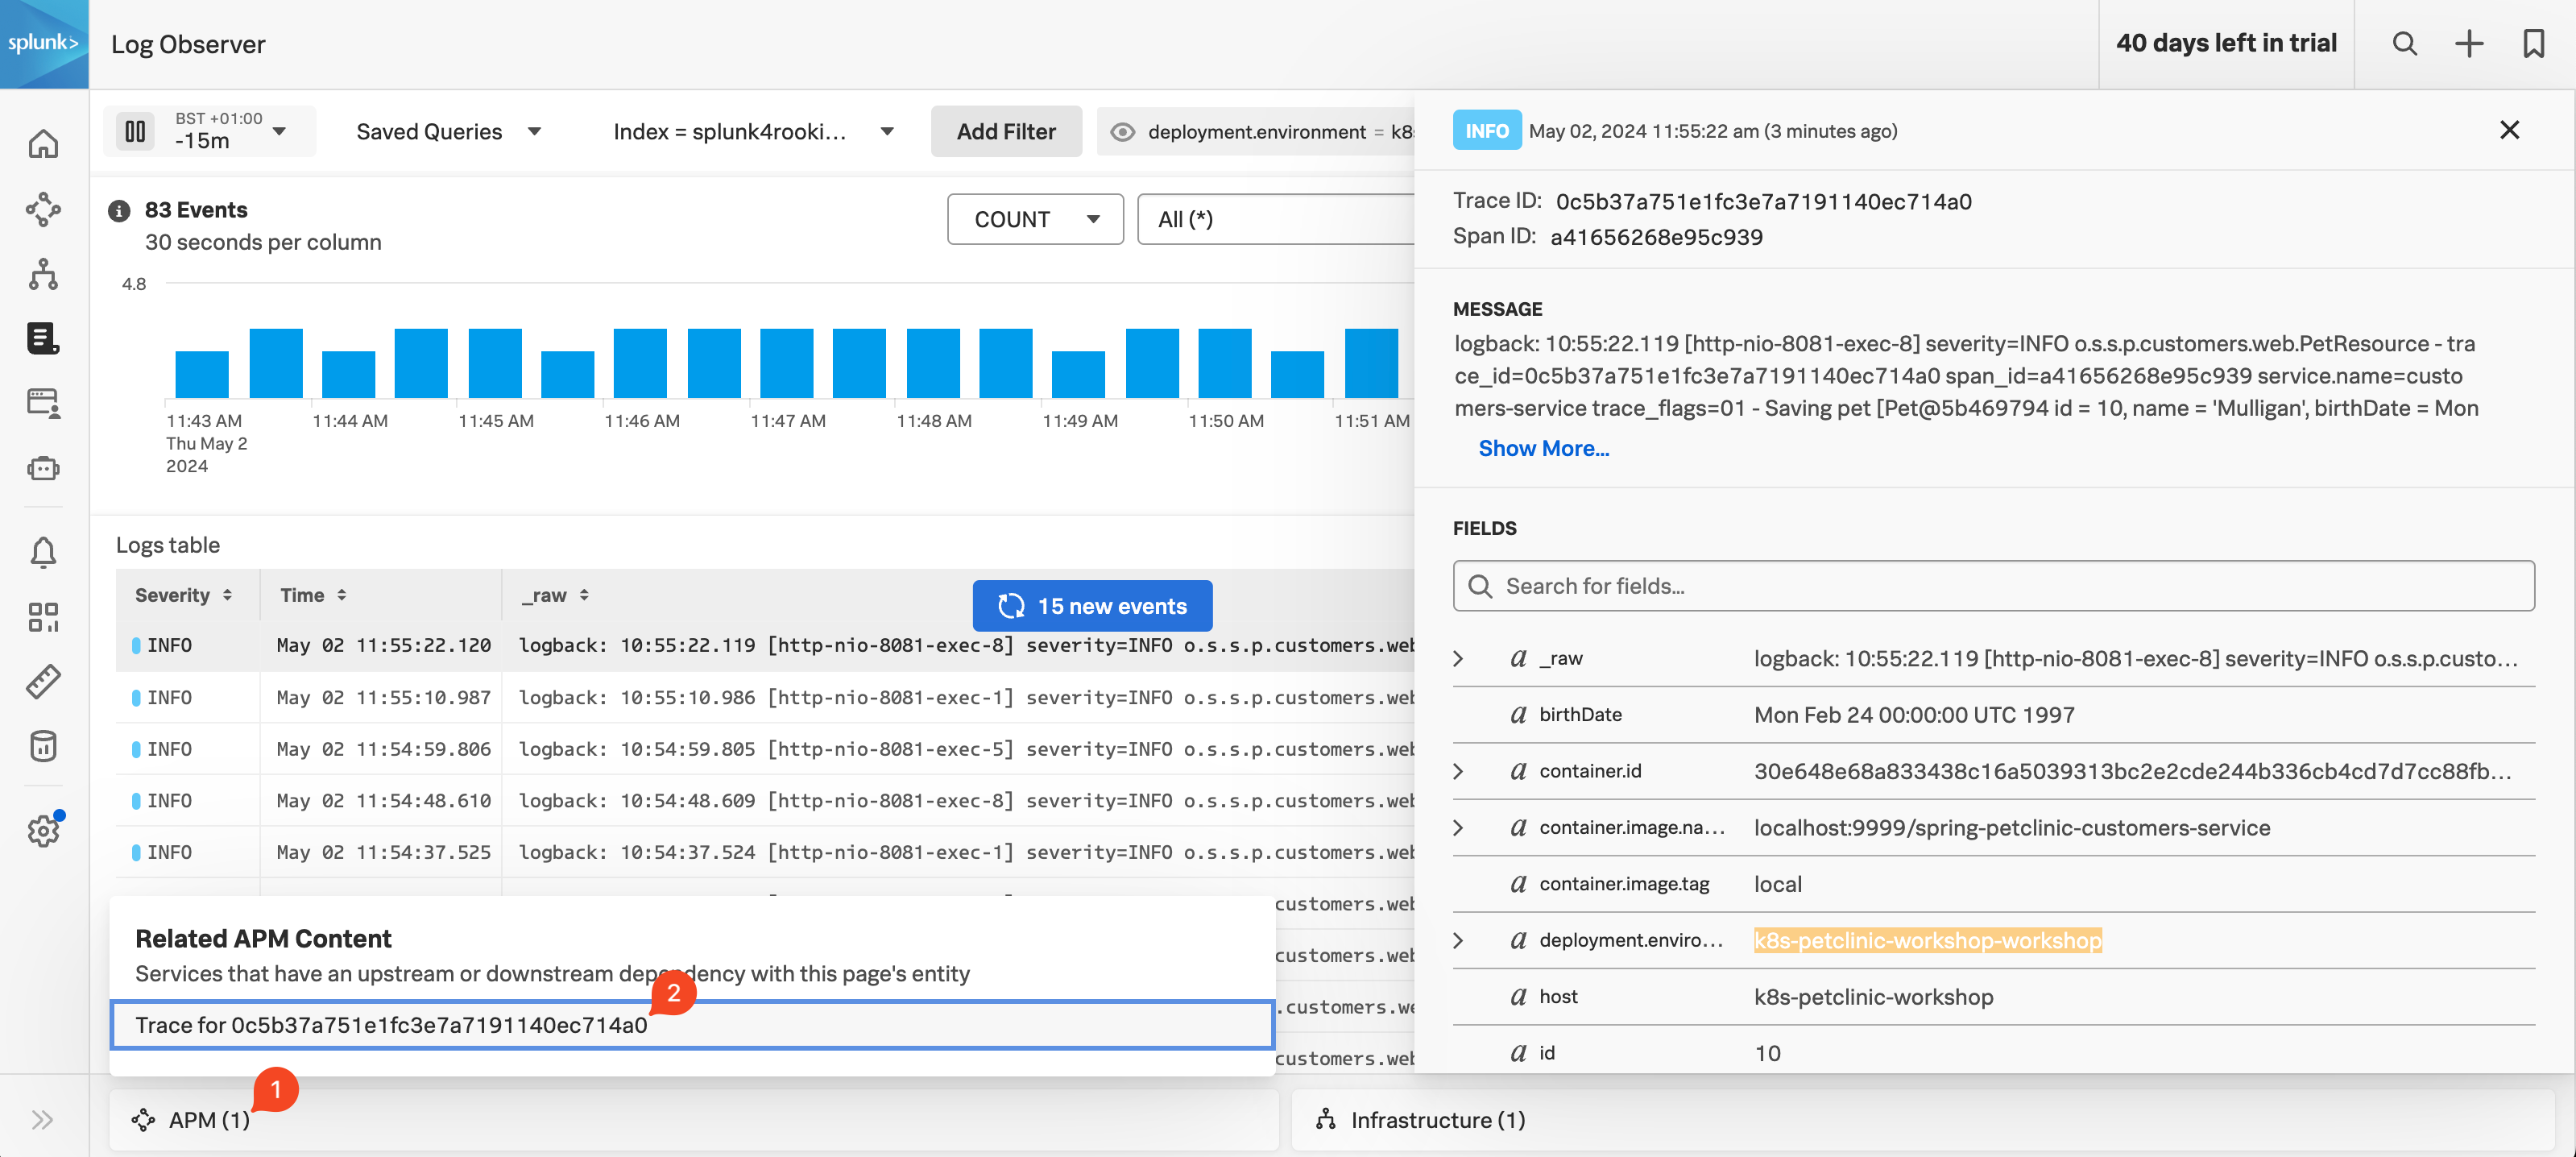Click the 40 days left in trial text
Viewport: 2576px width, 1157px height.
[x=2226, y=43]
